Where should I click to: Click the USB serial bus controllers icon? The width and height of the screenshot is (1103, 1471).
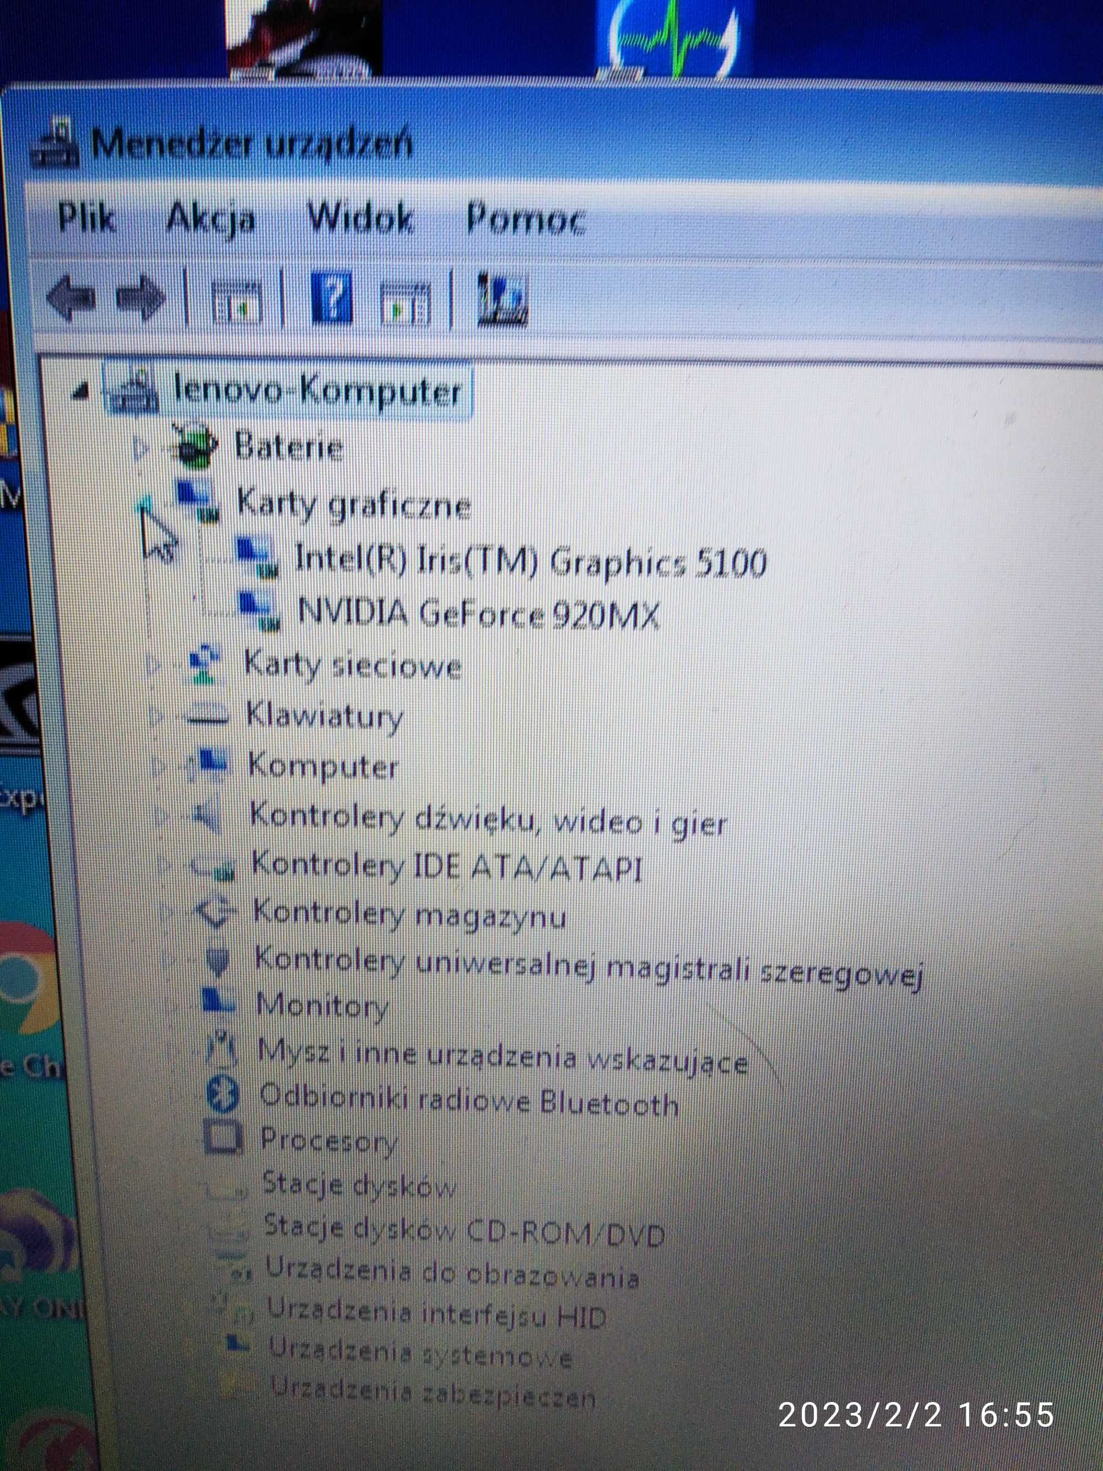point(217,961)
